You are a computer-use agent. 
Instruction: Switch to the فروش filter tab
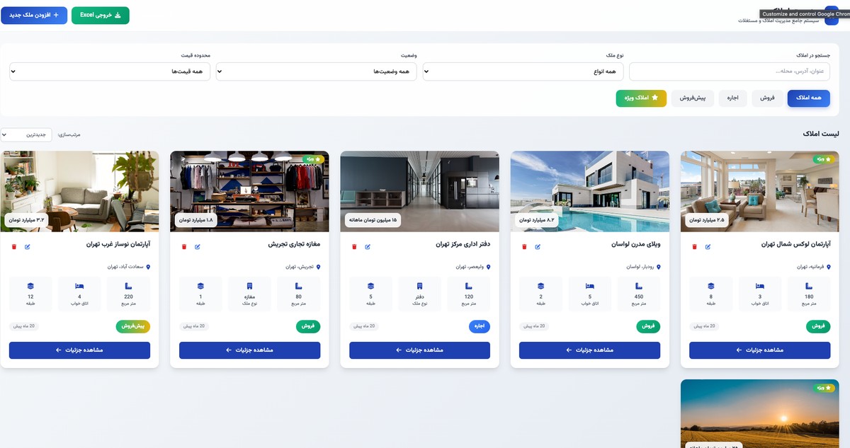pyautogui.click(x=768, y=98)
